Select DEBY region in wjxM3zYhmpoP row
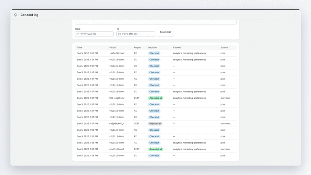Image resolution: width=311 pixels, height=175 pixels. click(137, 149)
